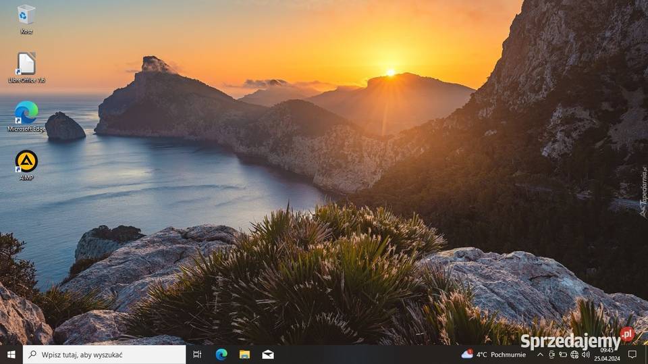
Task: Open the volume control tray icon
Action: 586,355
